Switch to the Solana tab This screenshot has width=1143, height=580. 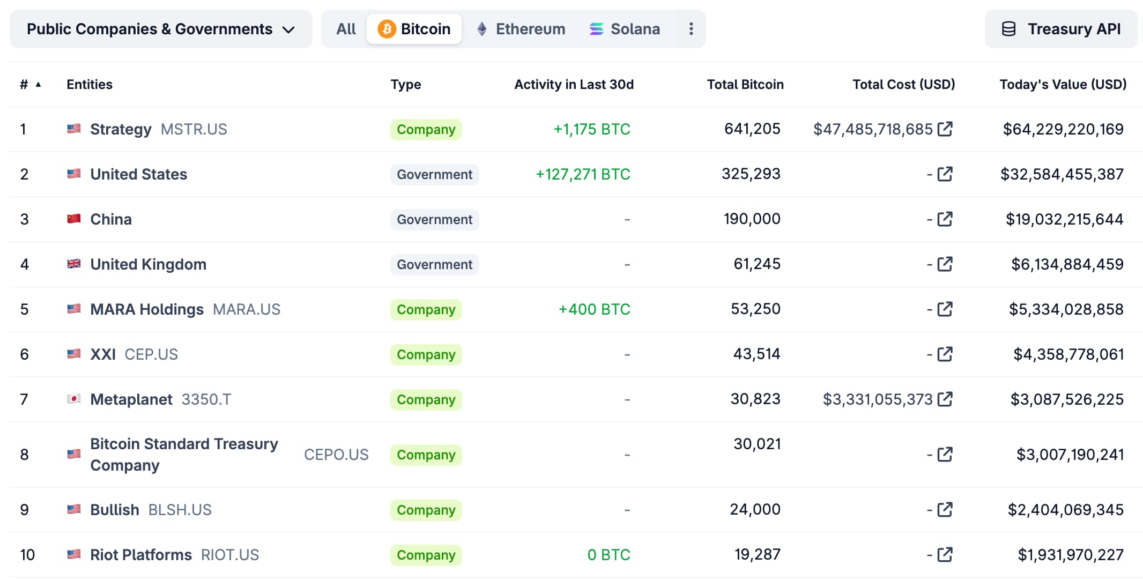click(625, 29)
